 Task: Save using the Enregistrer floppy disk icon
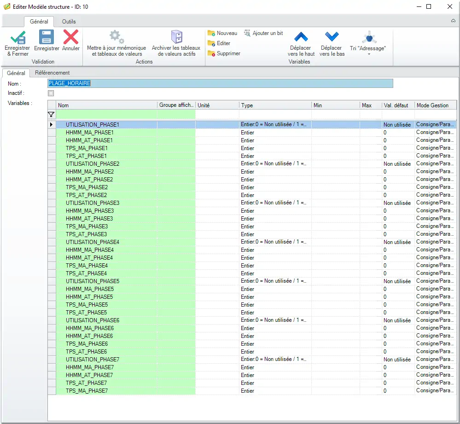click(47, 37)
